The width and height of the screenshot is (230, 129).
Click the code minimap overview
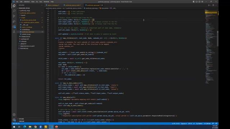click(x=211, y=47)
